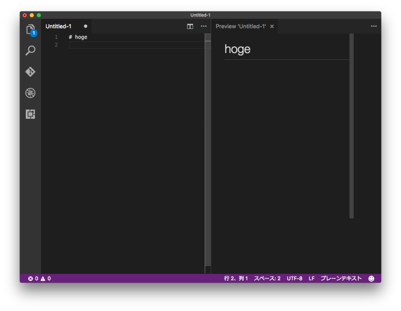This screenshot has height=311, width=401.
Task: Change indentation via スペース: 2
Action: [x=267, y=278]
